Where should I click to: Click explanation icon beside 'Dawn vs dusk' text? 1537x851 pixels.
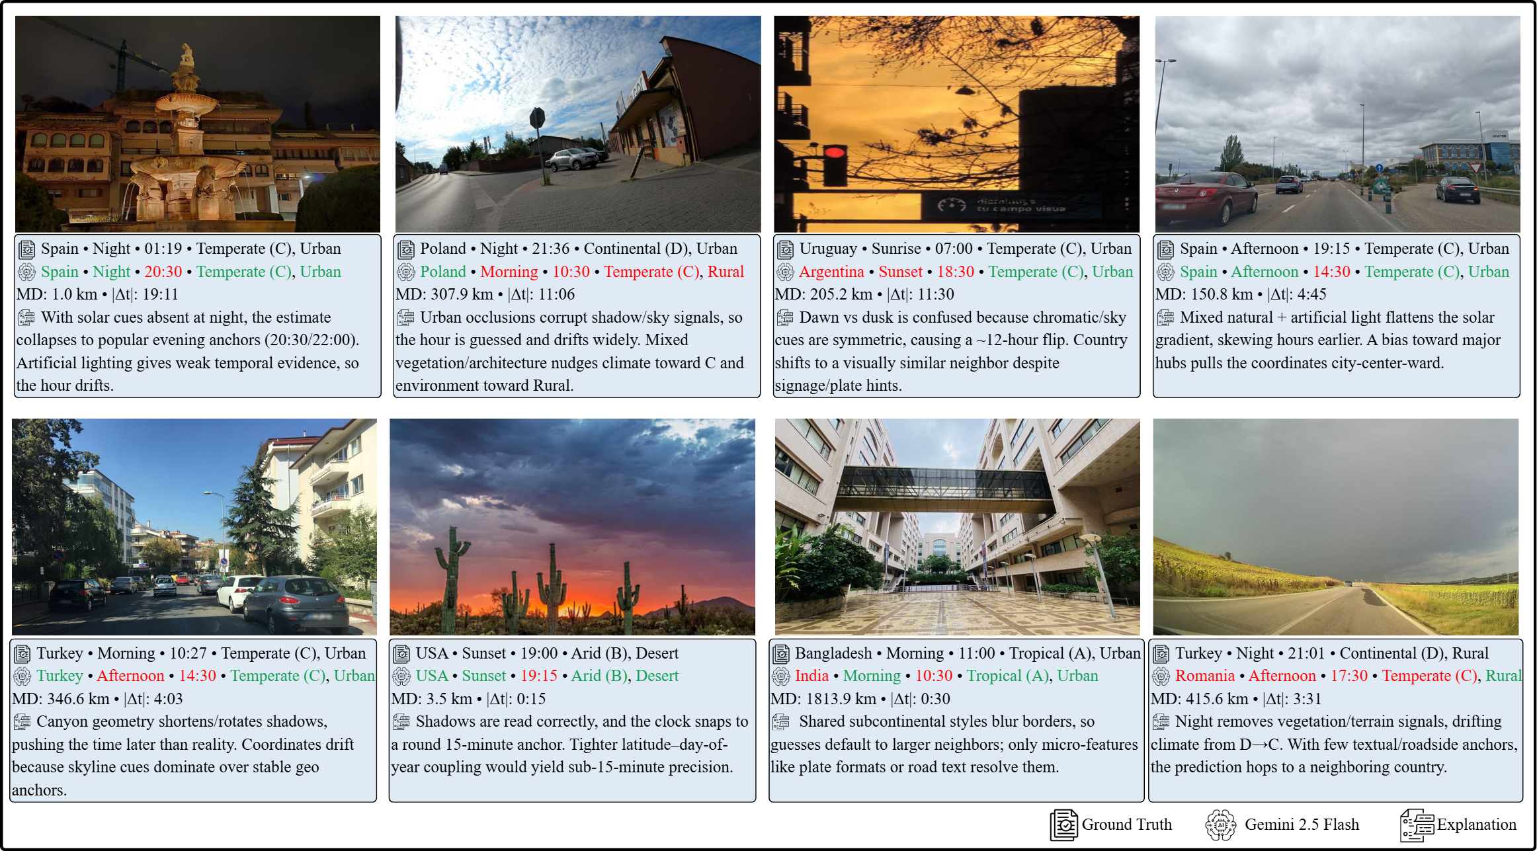[785, 317]
